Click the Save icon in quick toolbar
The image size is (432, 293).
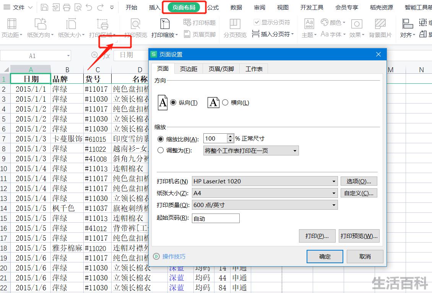click(44, 7)
